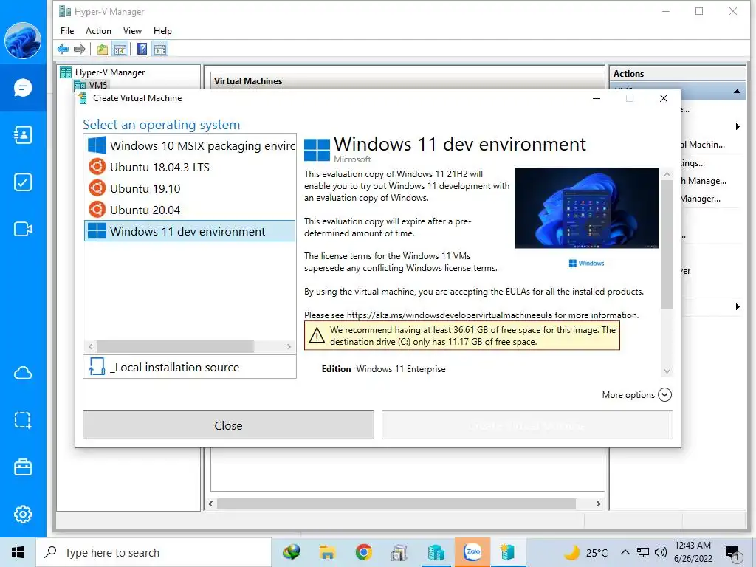
Task: Switch to Hyper-V Manager taskbar icon
Action: [436, 552]
